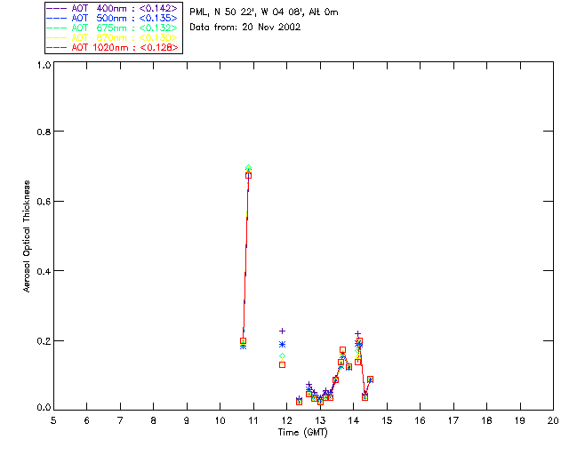Screen dimensions: 569x455
Task: Click the x-axis tick label 15
Action: (x=387, y=420)
